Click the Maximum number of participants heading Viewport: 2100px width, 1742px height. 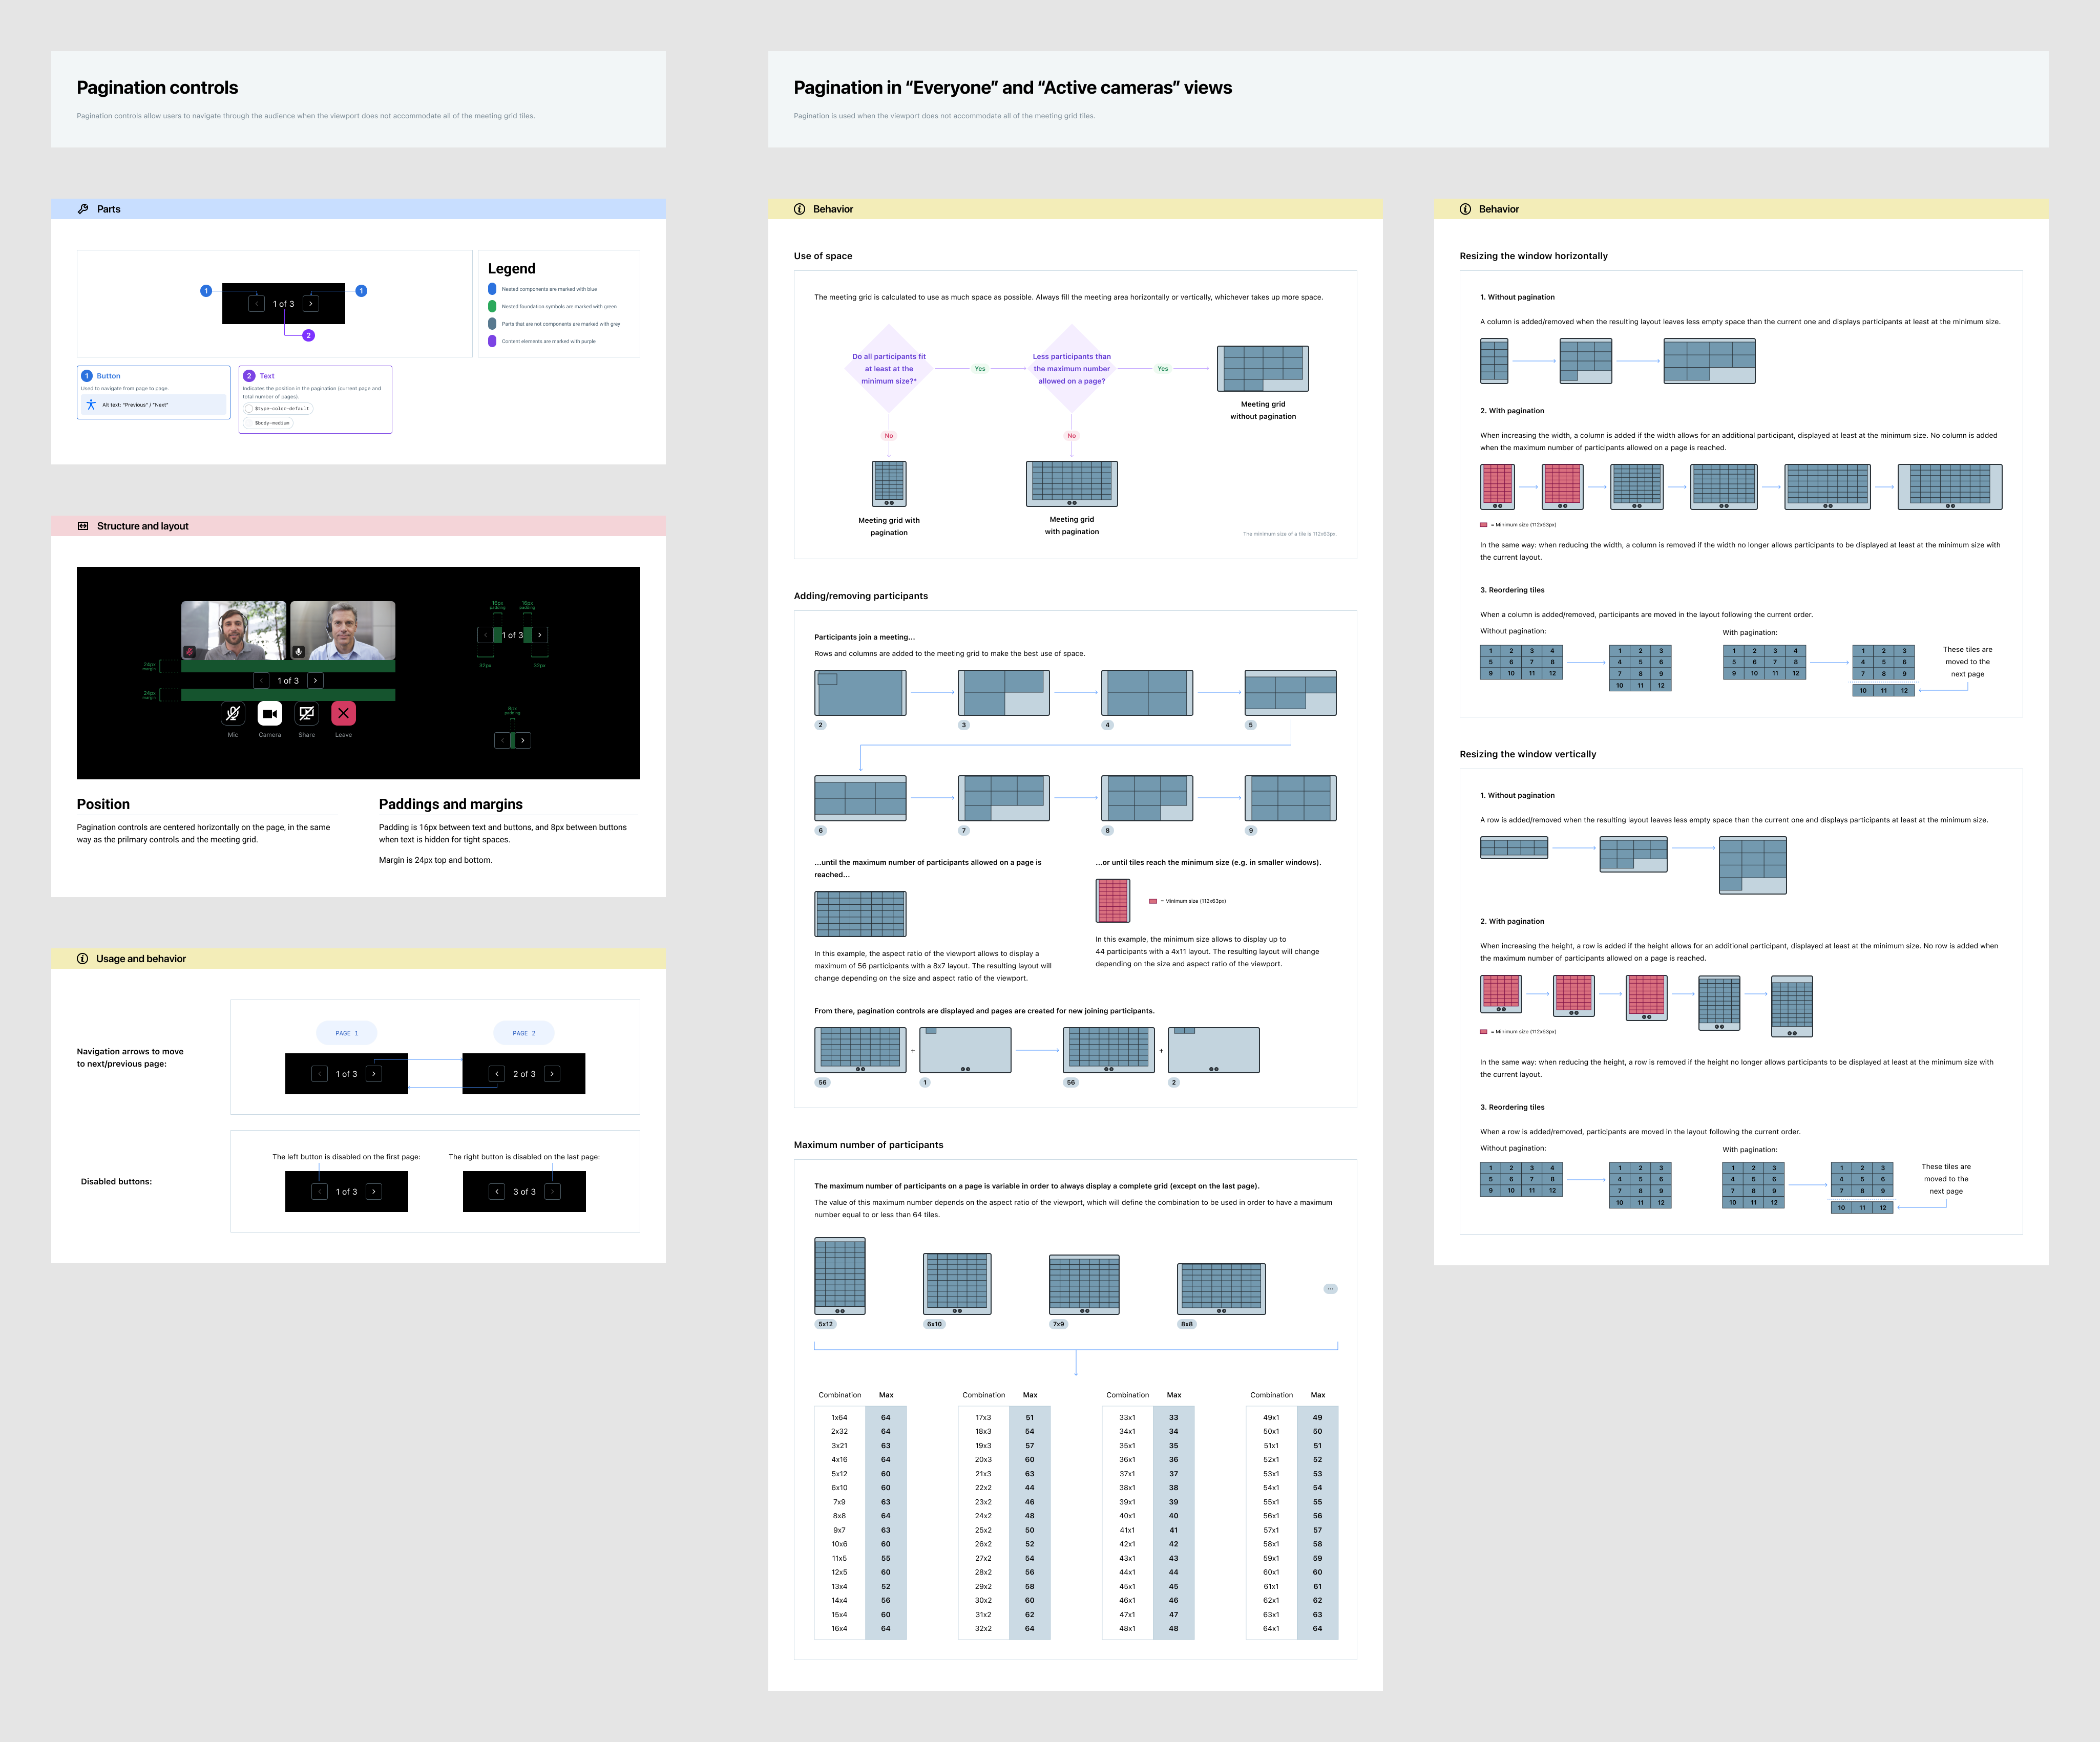pos(869,1145)
